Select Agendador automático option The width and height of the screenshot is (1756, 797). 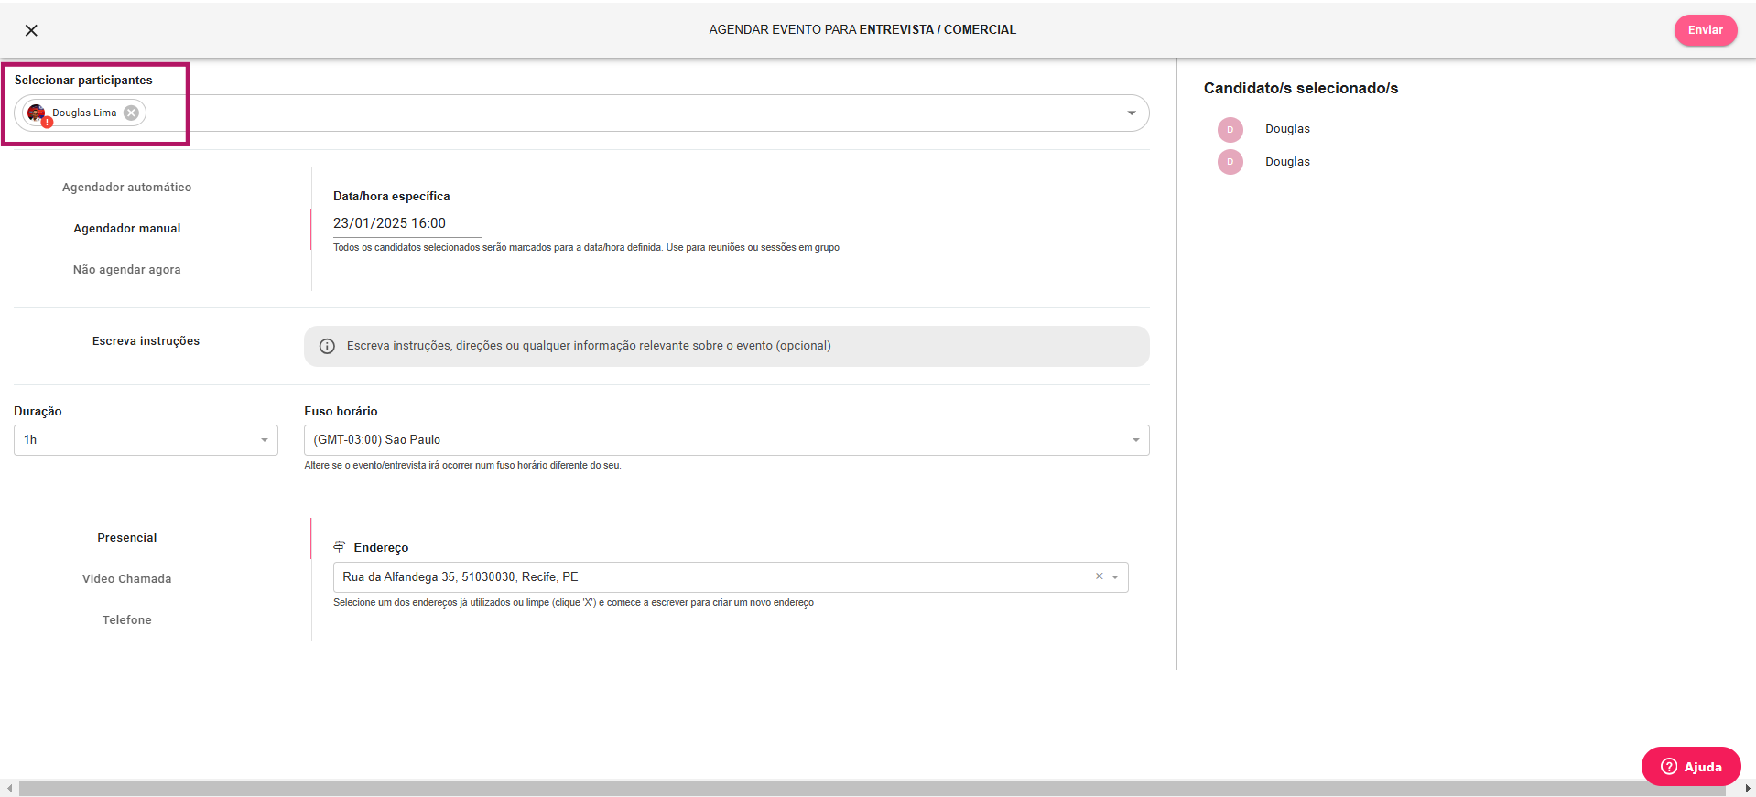click(x=127, y=188)
